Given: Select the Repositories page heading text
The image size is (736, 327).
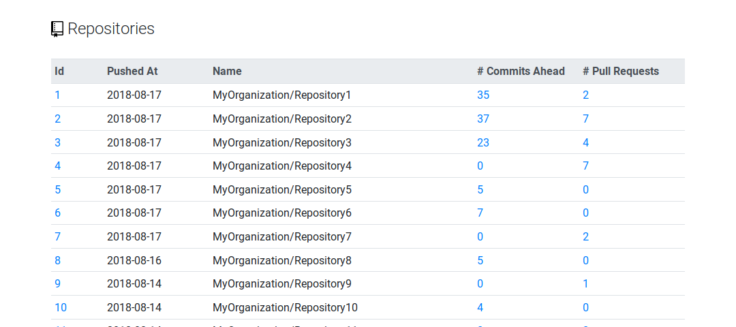Looking at the screenshot, I should [111, 29].
